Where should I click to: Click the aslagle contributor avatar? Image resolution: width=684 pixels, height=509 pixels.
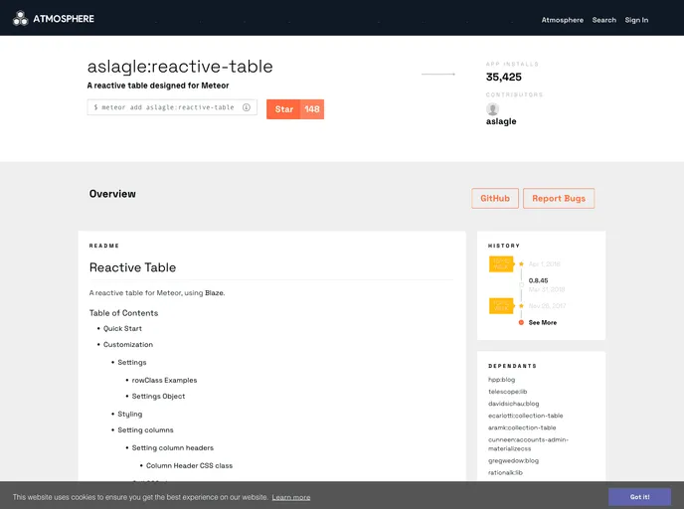coord(492,109)
